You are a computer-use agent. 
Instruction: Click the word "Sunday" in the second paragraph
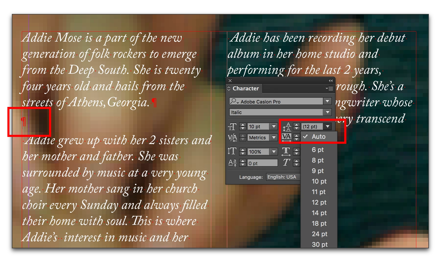pos(99,206)
